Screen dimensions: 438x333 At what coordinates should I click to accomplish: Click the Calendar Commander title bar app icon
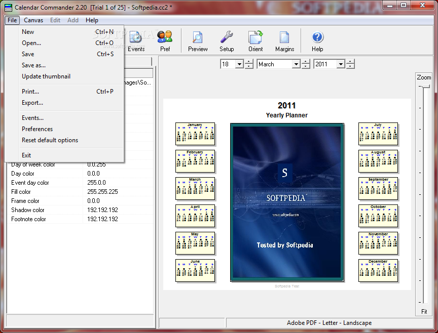click(x=9, y=8)
